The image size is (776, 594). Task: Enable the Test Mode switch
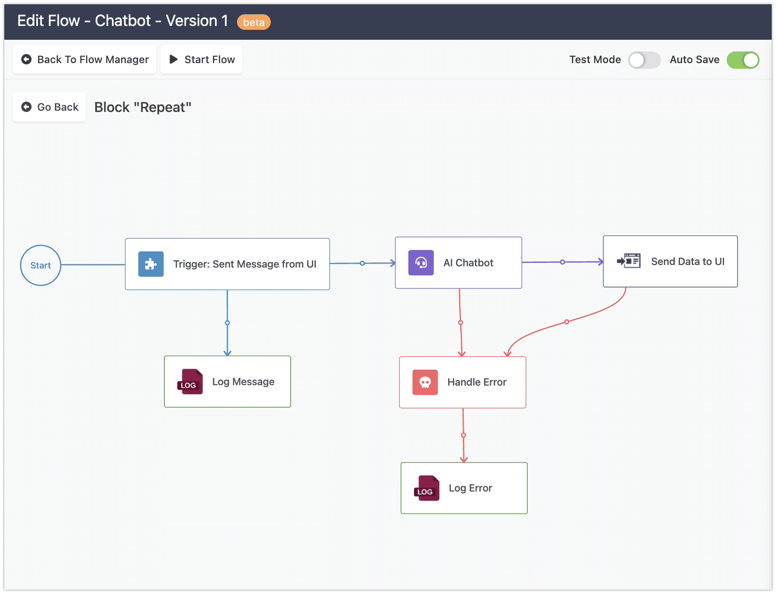644,60
